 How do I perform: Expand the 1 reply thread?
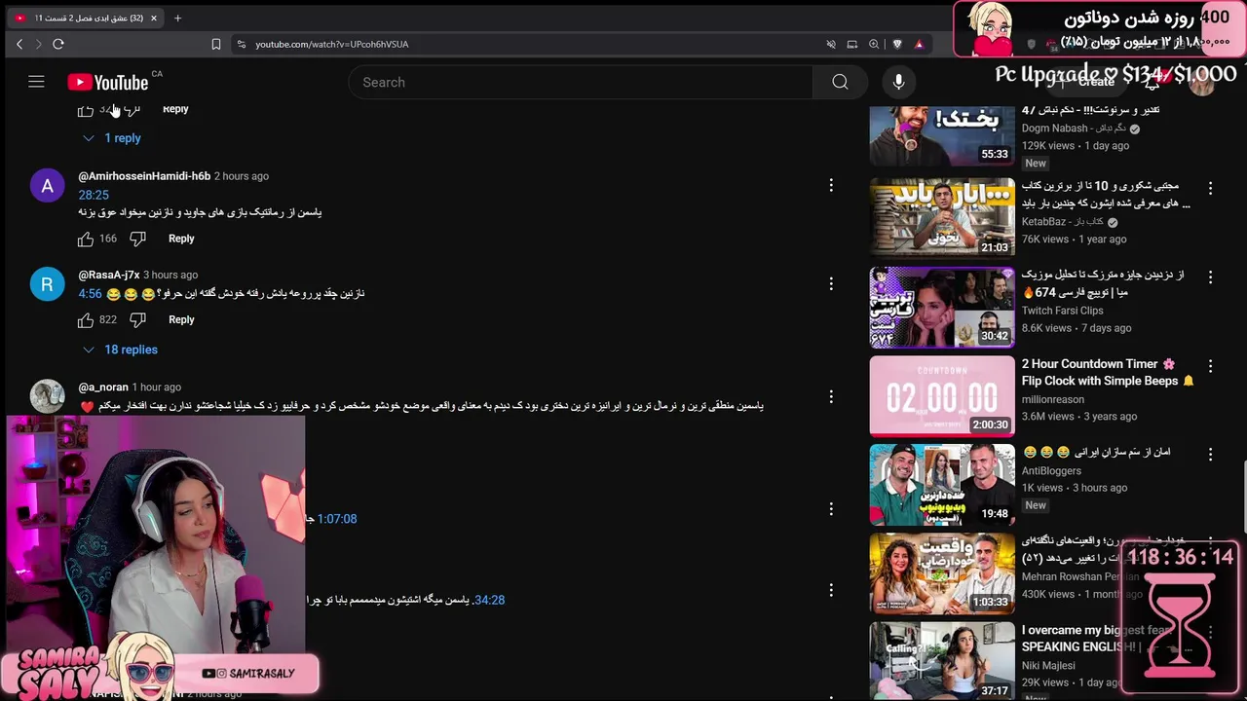coord(112,138)
